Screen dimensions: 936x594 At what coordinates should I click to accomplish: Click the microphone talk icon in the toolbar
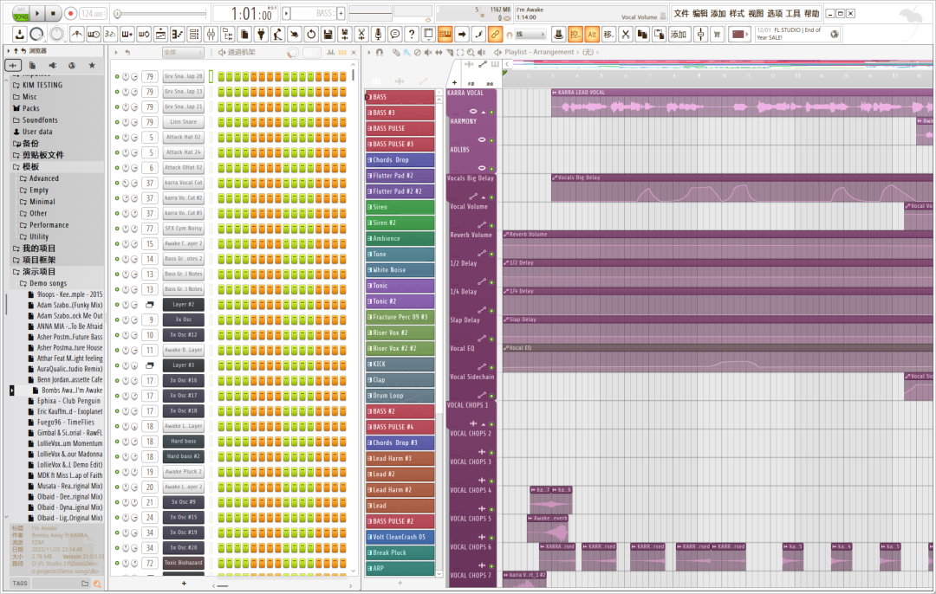(x=377, y=34)
